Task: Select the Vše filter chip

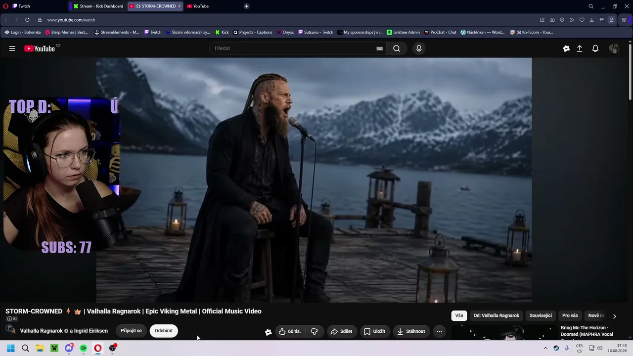Action: point(459,315)
